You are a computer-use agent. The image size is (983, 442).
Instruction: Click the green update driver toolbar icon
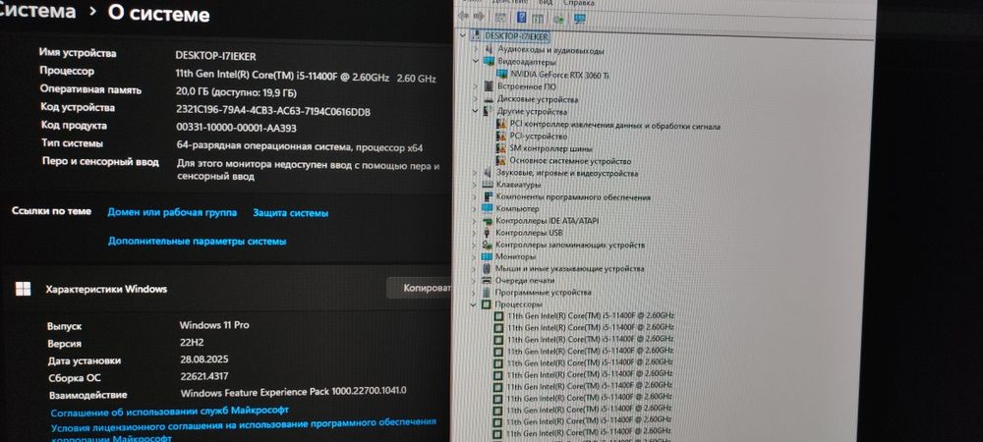tap(558, 18)
